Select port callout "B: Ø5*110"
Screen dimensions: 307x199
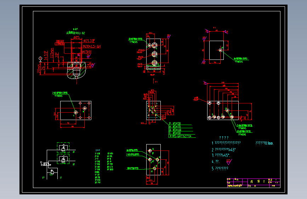point(175,130)
